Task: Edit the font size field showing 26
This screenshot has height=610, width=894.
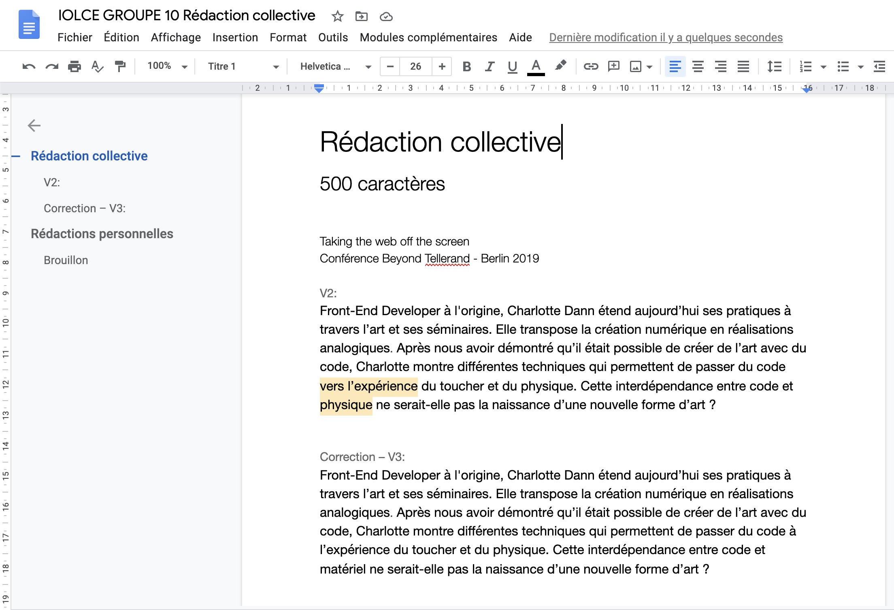Action: 416,66
